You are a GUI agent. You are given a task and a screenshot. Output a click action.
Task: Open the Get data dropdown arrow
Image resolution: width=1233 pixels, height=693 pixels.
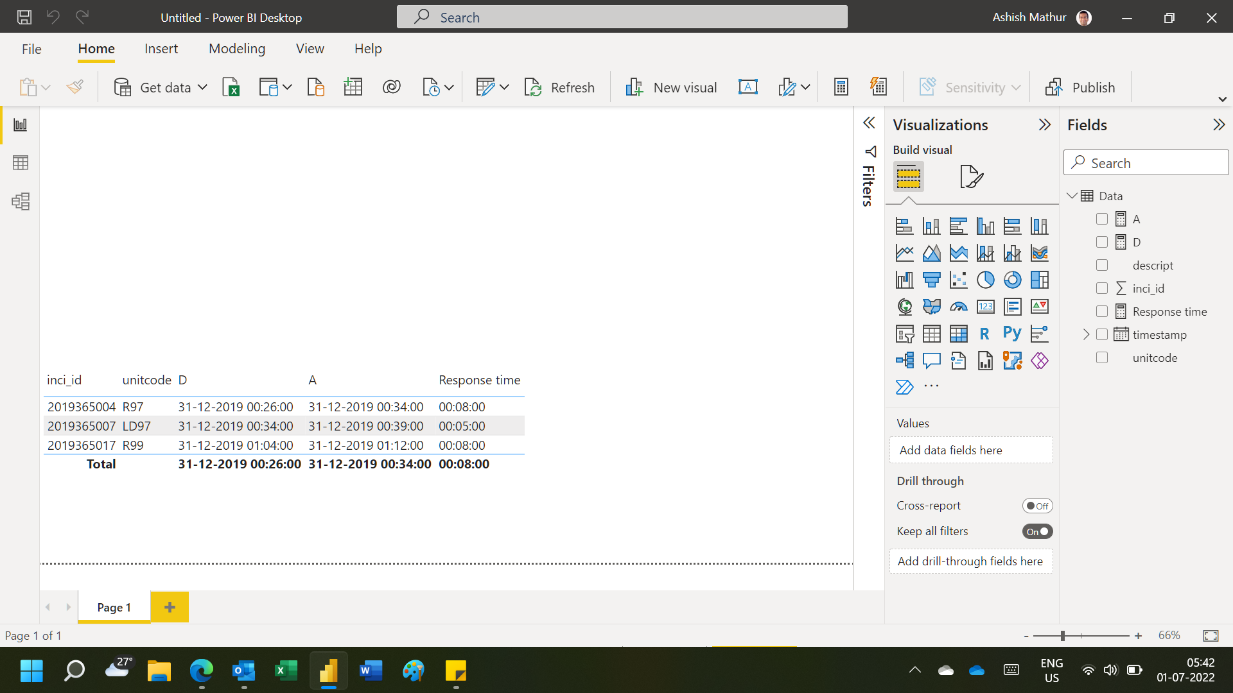[202, 87]
